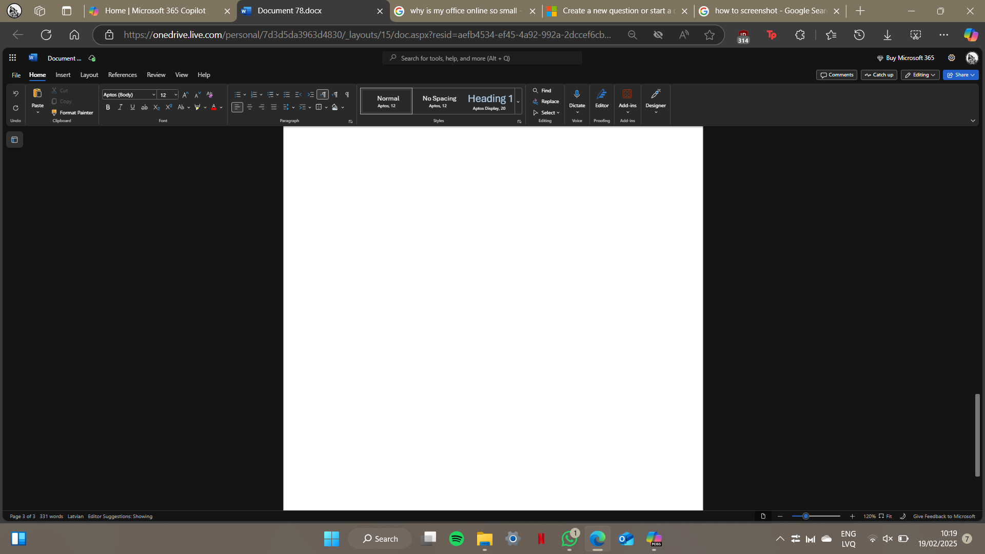985x554 pixels.
Task: Click the Search for tools box
Action: (482, 58)
